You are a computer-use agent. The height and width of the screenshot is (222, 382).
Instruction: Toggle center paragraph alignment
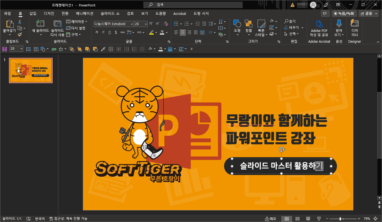[x=182, y=33]
